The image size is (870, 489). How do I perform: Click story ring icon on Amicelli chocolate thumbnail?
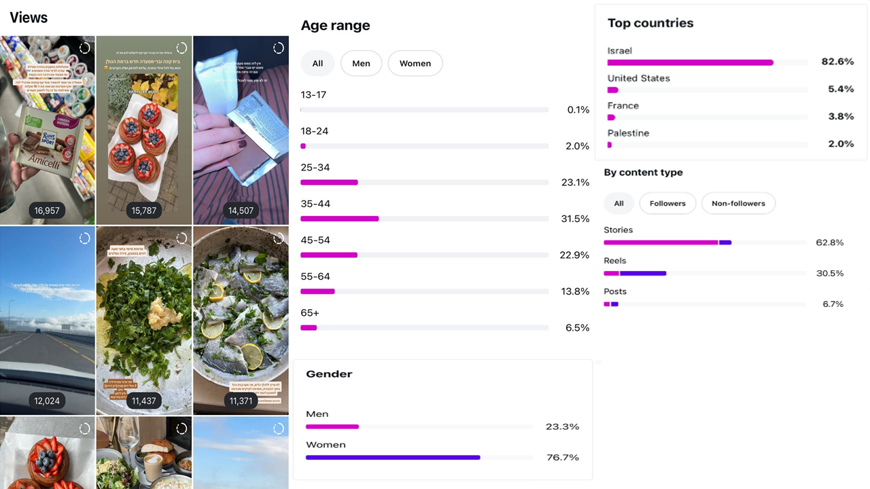(84, 48)
